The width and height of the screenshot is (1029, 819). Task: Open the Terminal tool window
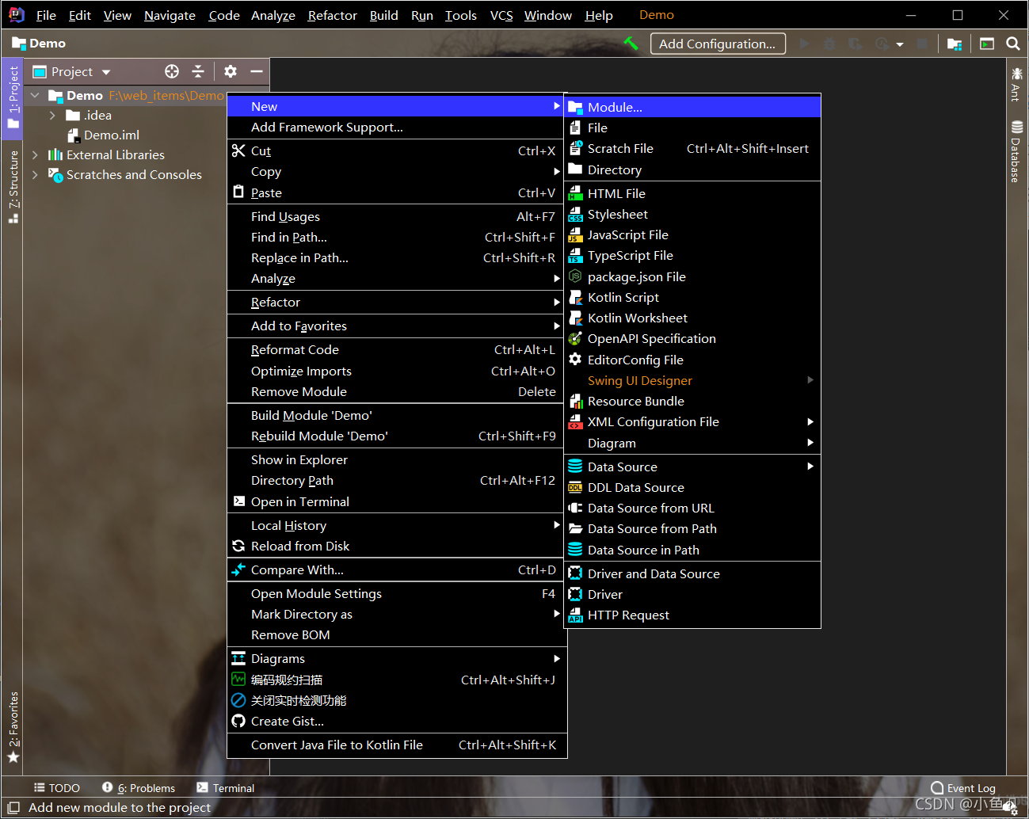tap(226, 788)
